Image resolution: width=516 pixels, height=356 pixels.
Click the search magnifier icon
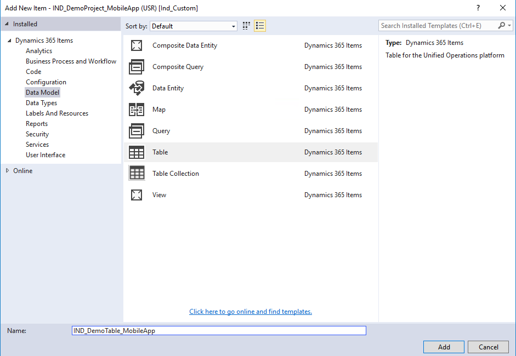tap(502, 25)
